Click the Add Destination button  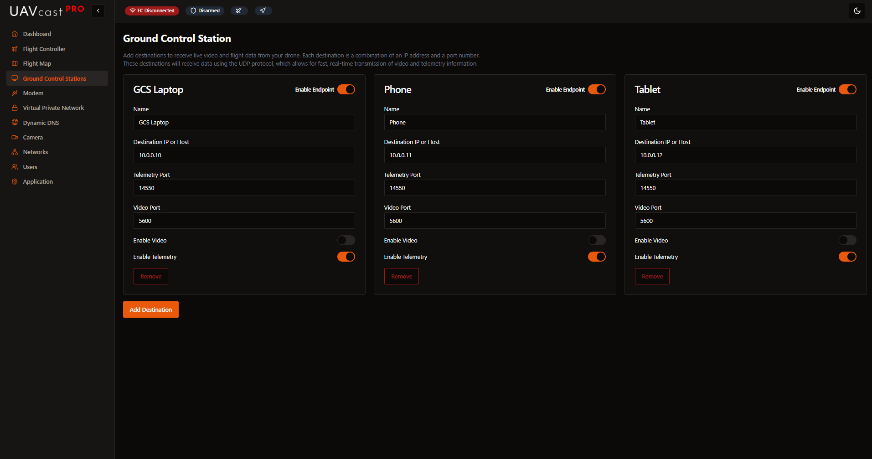click(150, 309)
